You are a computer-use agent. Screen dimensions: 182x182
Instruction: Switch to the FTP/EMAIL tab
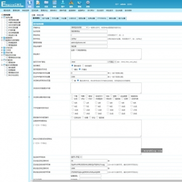pos(102,19)
